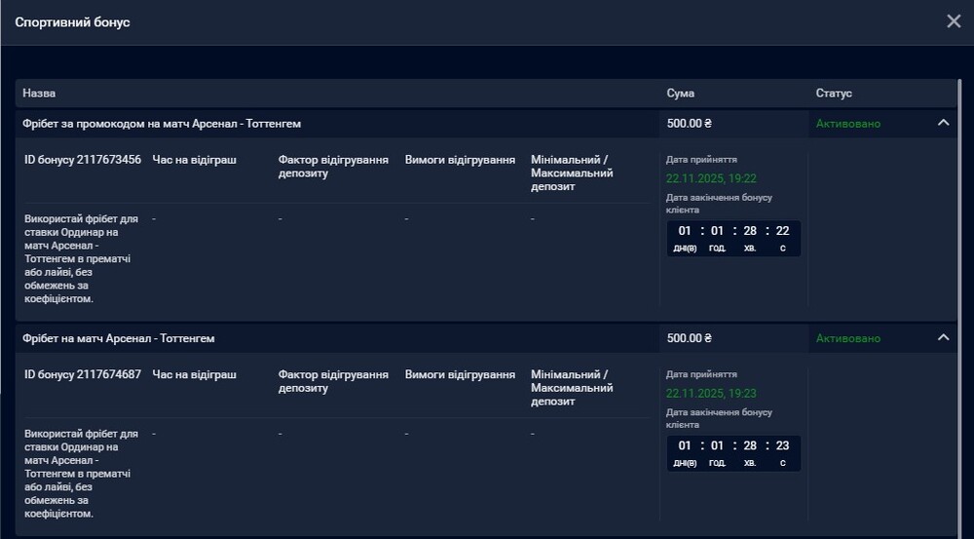974x539 pixels.
Task: Click the 500.00 ₴ amount of the promo code freebet
Action: coord(690,124)
